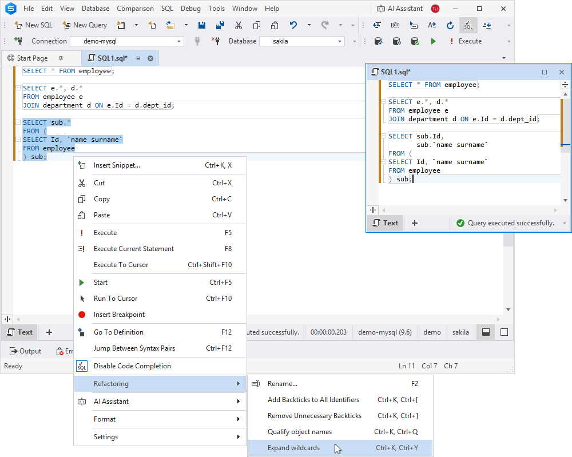Click the New Query button
The width and height of the screenshot is (572, 457).
click(85, 25)
